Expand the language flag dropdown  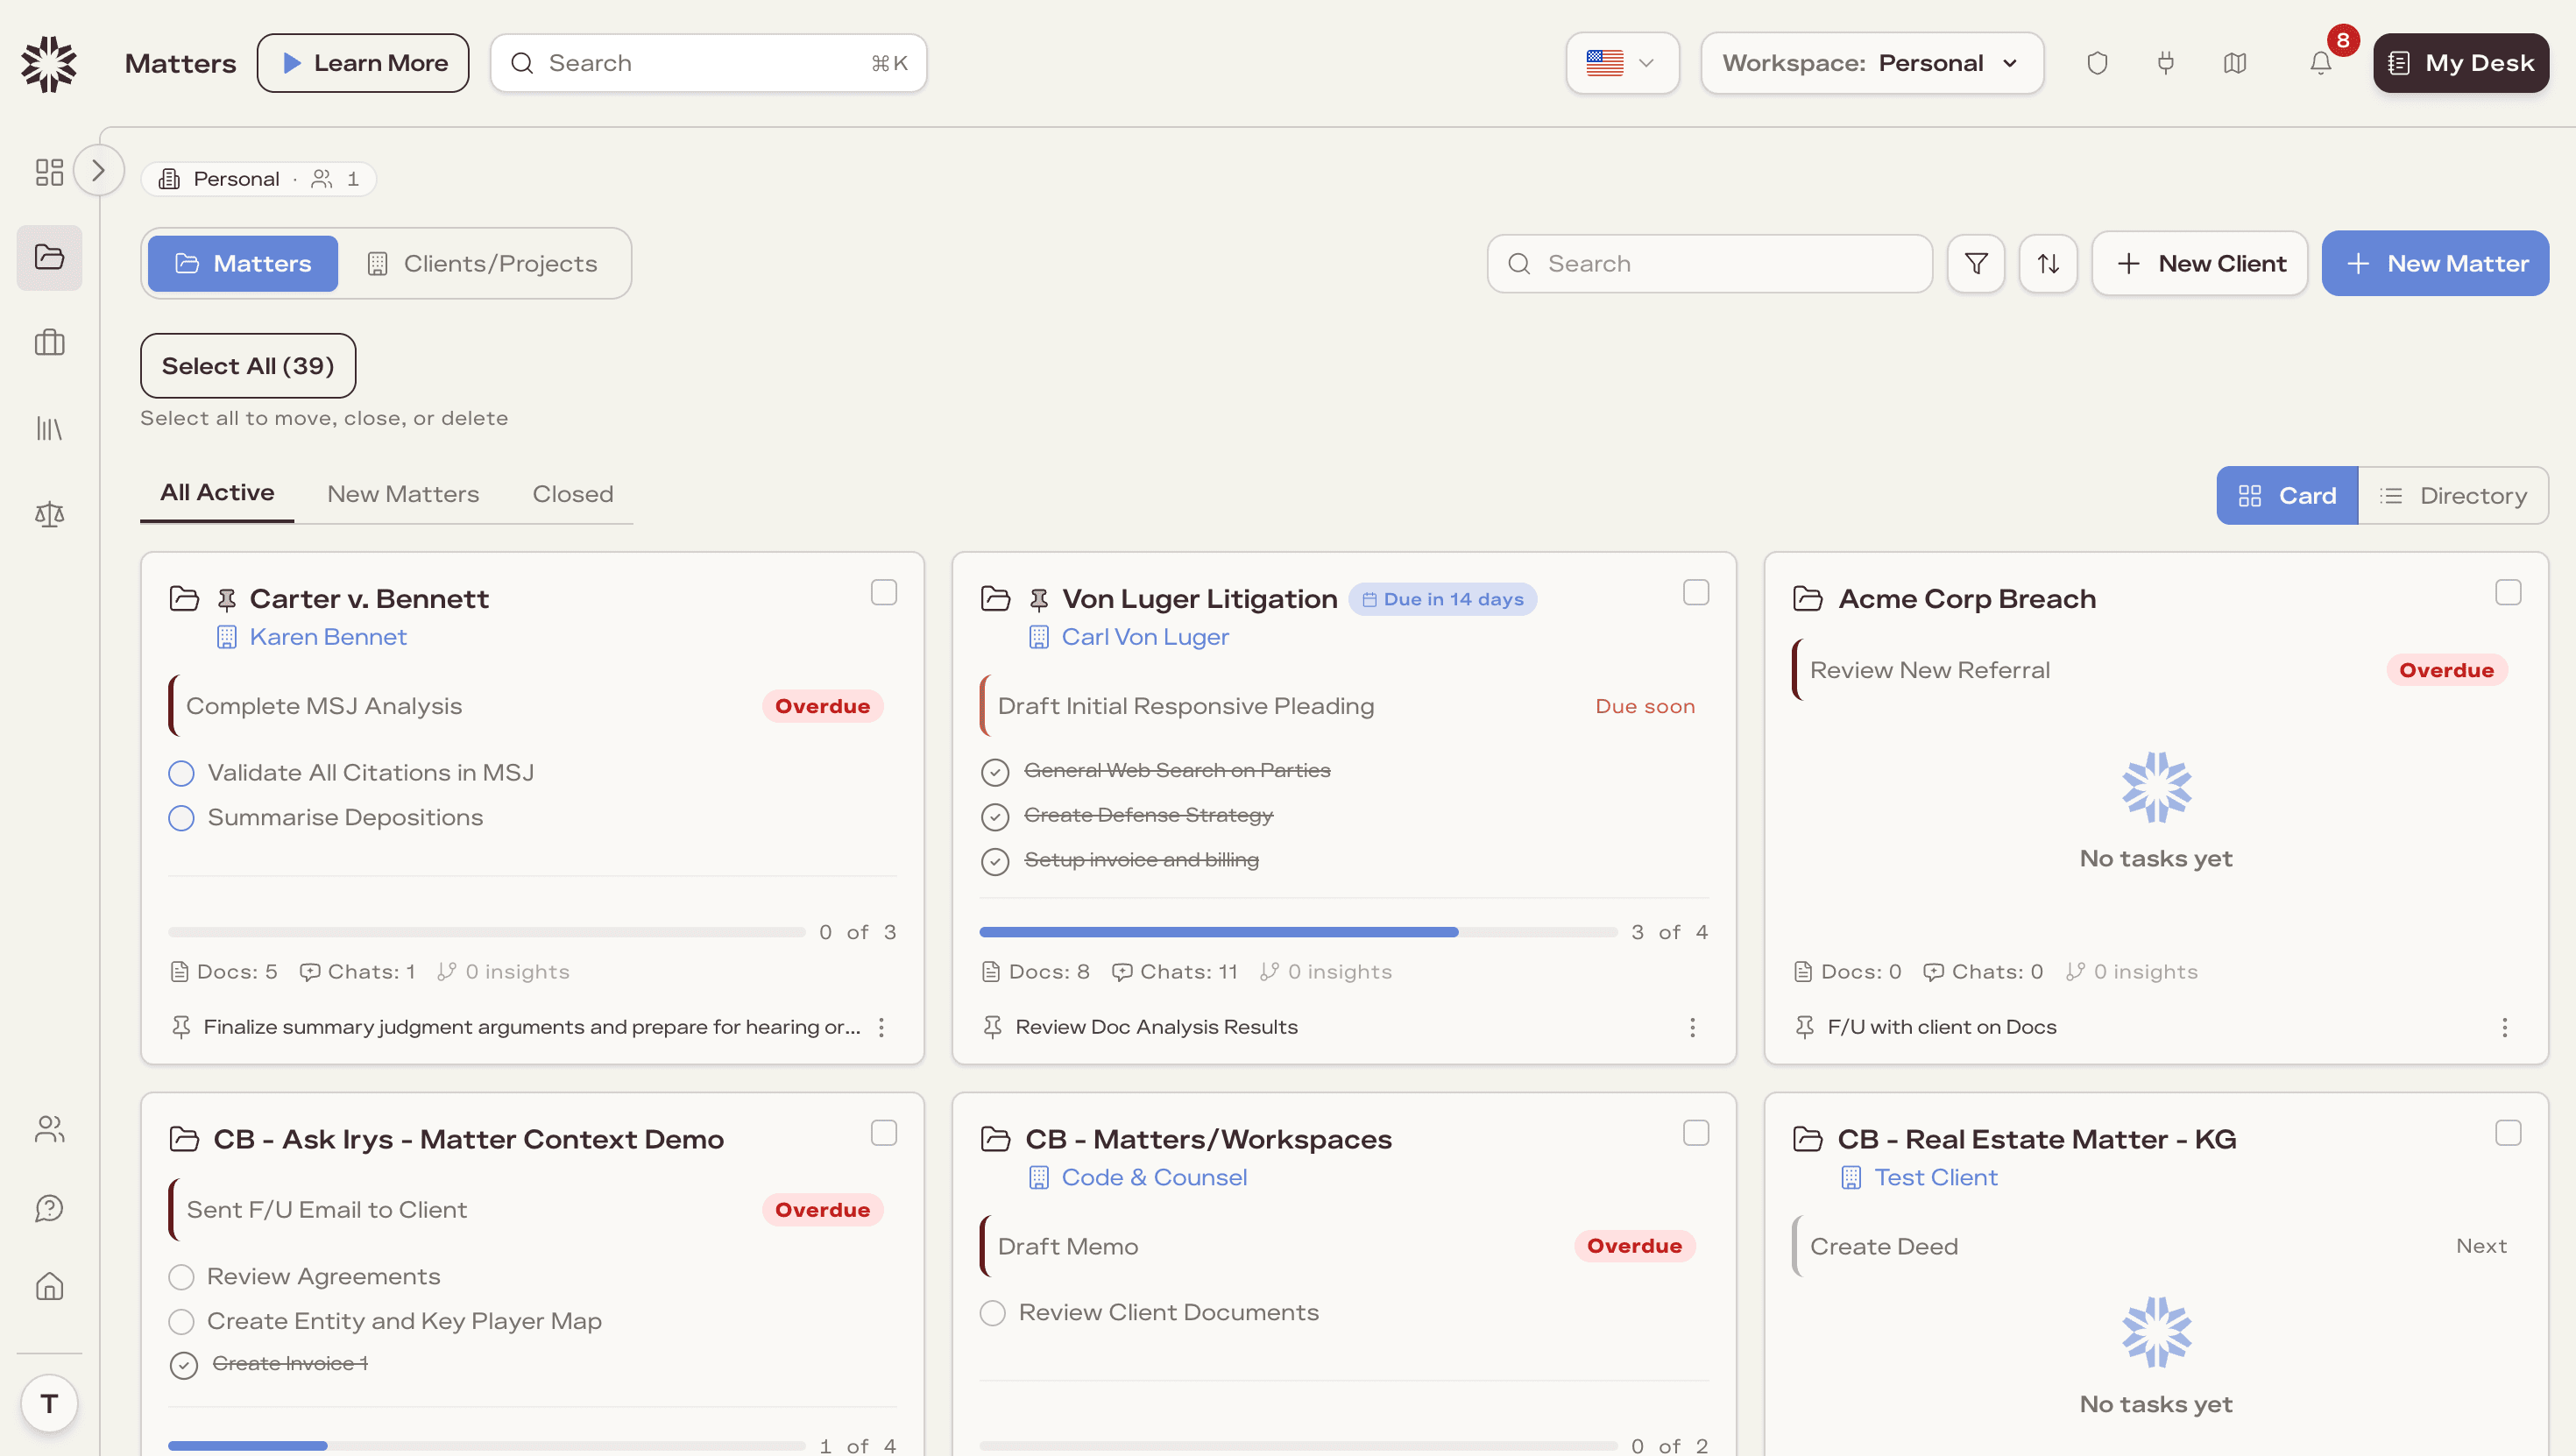[1622, 63]
